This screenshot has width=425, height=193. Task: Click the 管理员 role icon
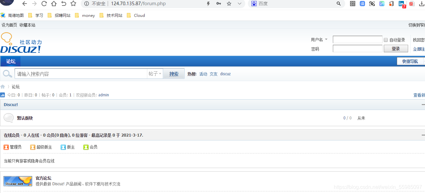6,147
